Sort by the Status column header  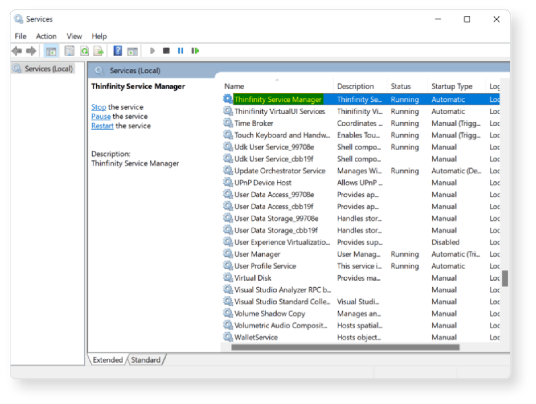coord(407,86)
